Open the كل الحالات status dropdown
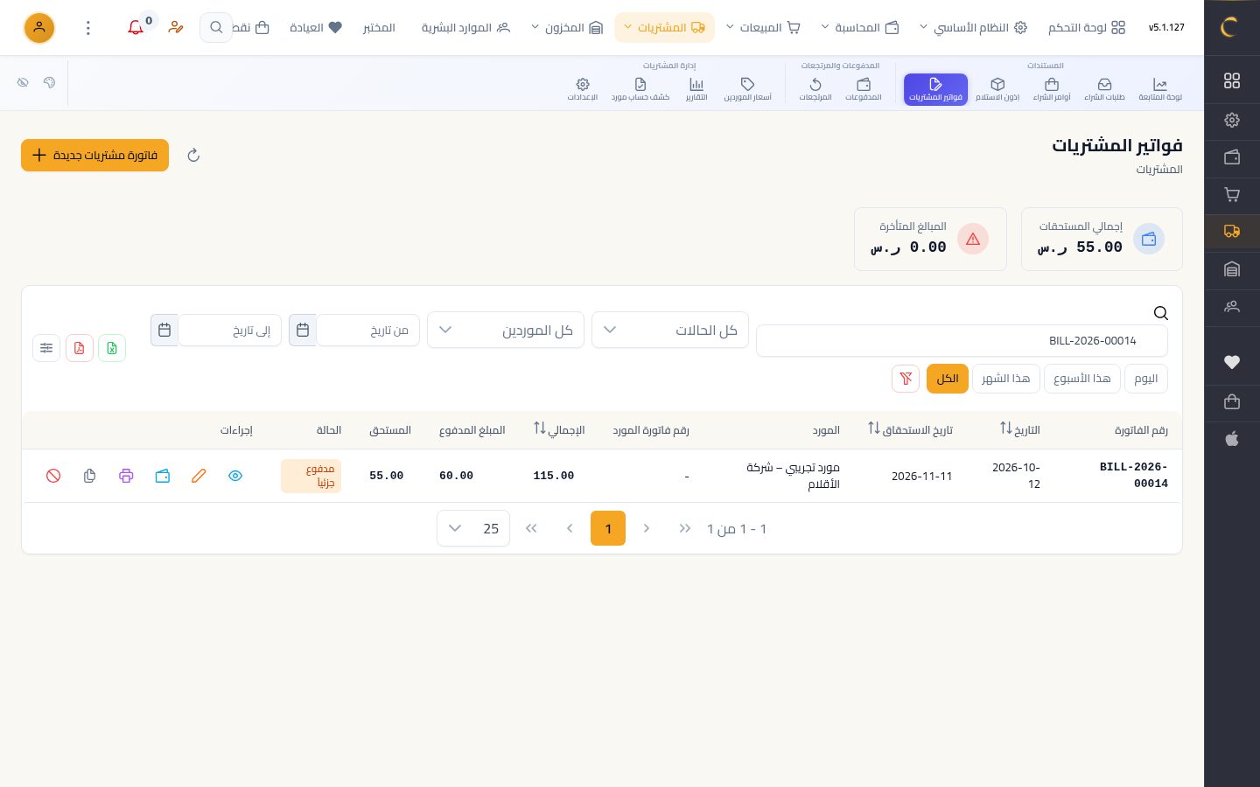The image size is (1260, 787). [x=670, y=330]
